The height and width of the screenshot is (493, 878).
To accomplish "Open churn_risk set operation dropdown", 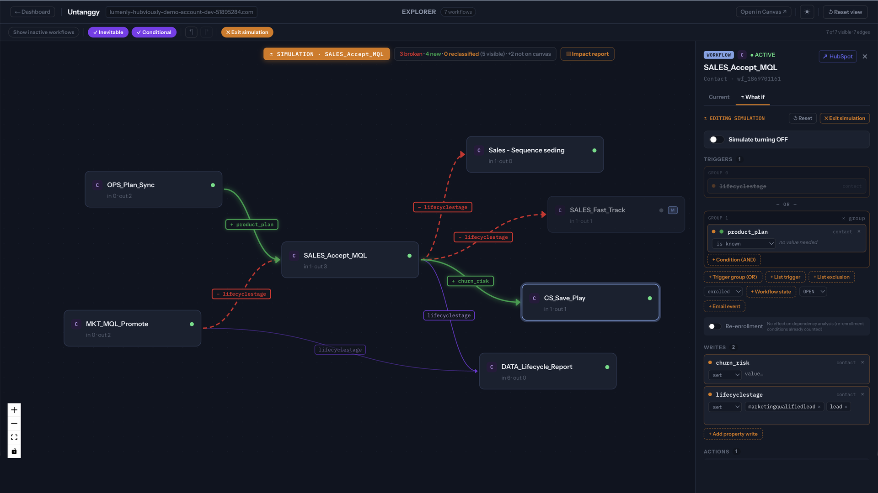I will point(725,375).
